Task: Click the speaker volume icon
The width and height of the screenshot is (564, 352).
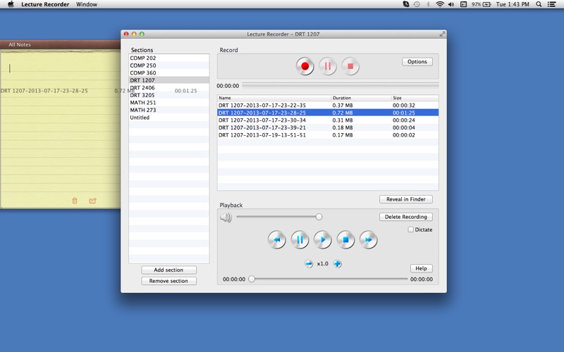Action: (x=226, y=218)
